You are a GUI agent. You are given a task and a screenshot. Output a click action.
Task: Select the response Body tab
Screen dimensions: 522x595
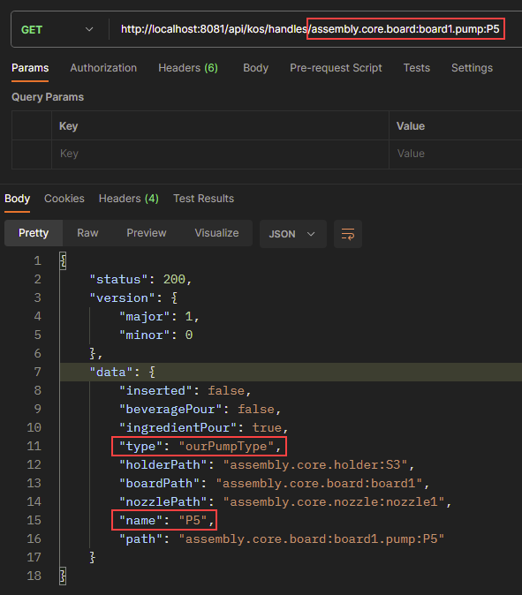tap(17, 199)
